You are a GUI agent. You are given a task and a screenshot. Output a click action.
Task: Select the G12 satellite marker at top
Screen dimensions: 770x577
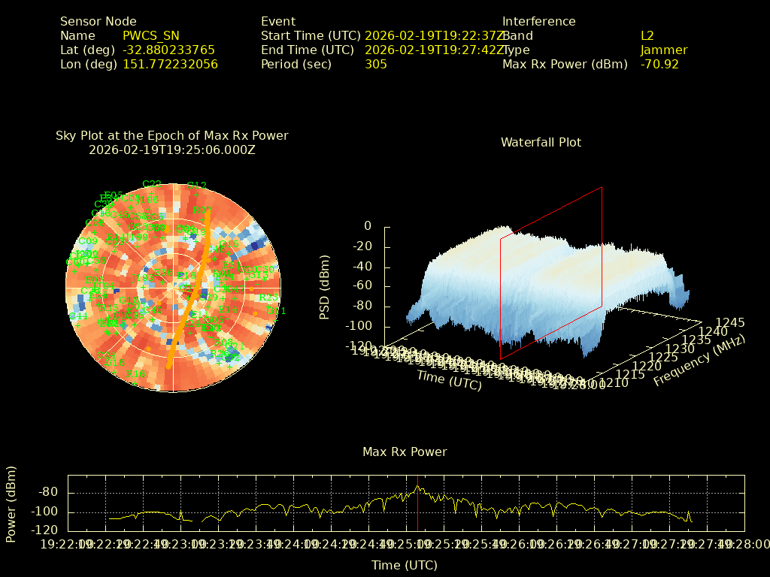pos(197,186)
